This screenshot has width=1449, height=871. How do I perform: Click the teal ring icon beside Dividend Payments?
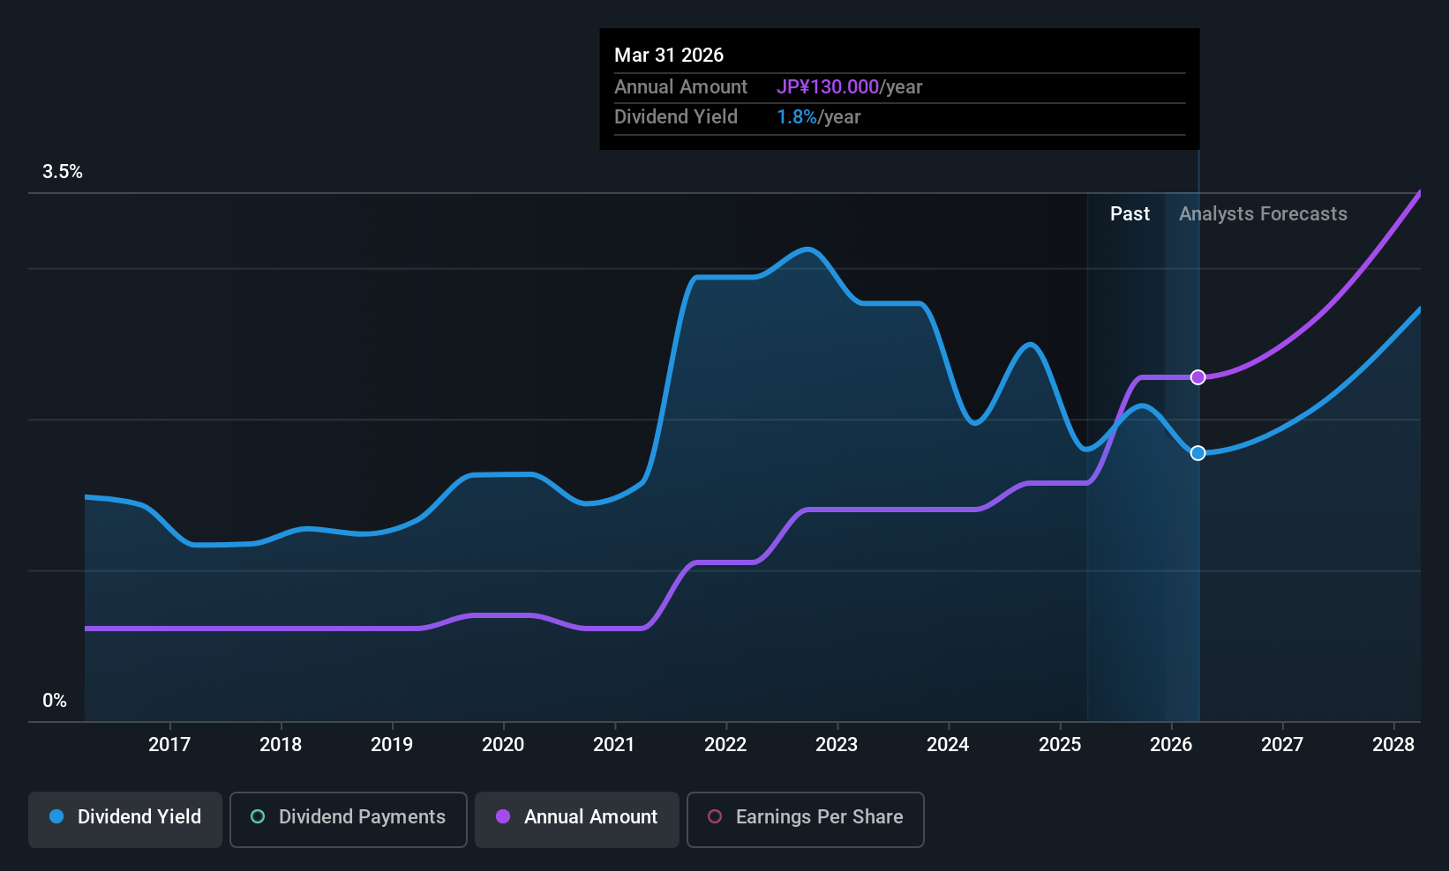(x=258, y=817)
